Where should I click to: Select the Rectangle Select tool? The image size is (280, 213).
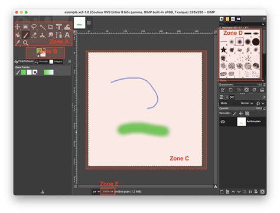[25, 27]
